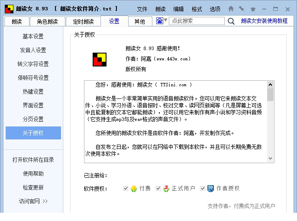Click the 朗读女 app logo in title bar
Viewport: 297px width, 221px height.
(x=9, y=9)
